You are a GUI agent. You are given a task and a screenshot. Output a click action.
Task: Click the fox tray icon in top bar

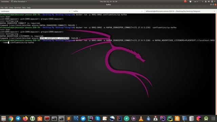point(191,1)
